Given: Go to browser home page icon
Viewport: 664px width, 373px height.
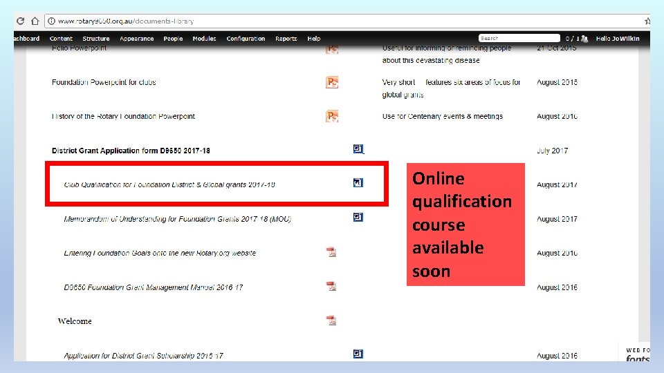Looking at the screenshot, I should click(x=35, y=21).
